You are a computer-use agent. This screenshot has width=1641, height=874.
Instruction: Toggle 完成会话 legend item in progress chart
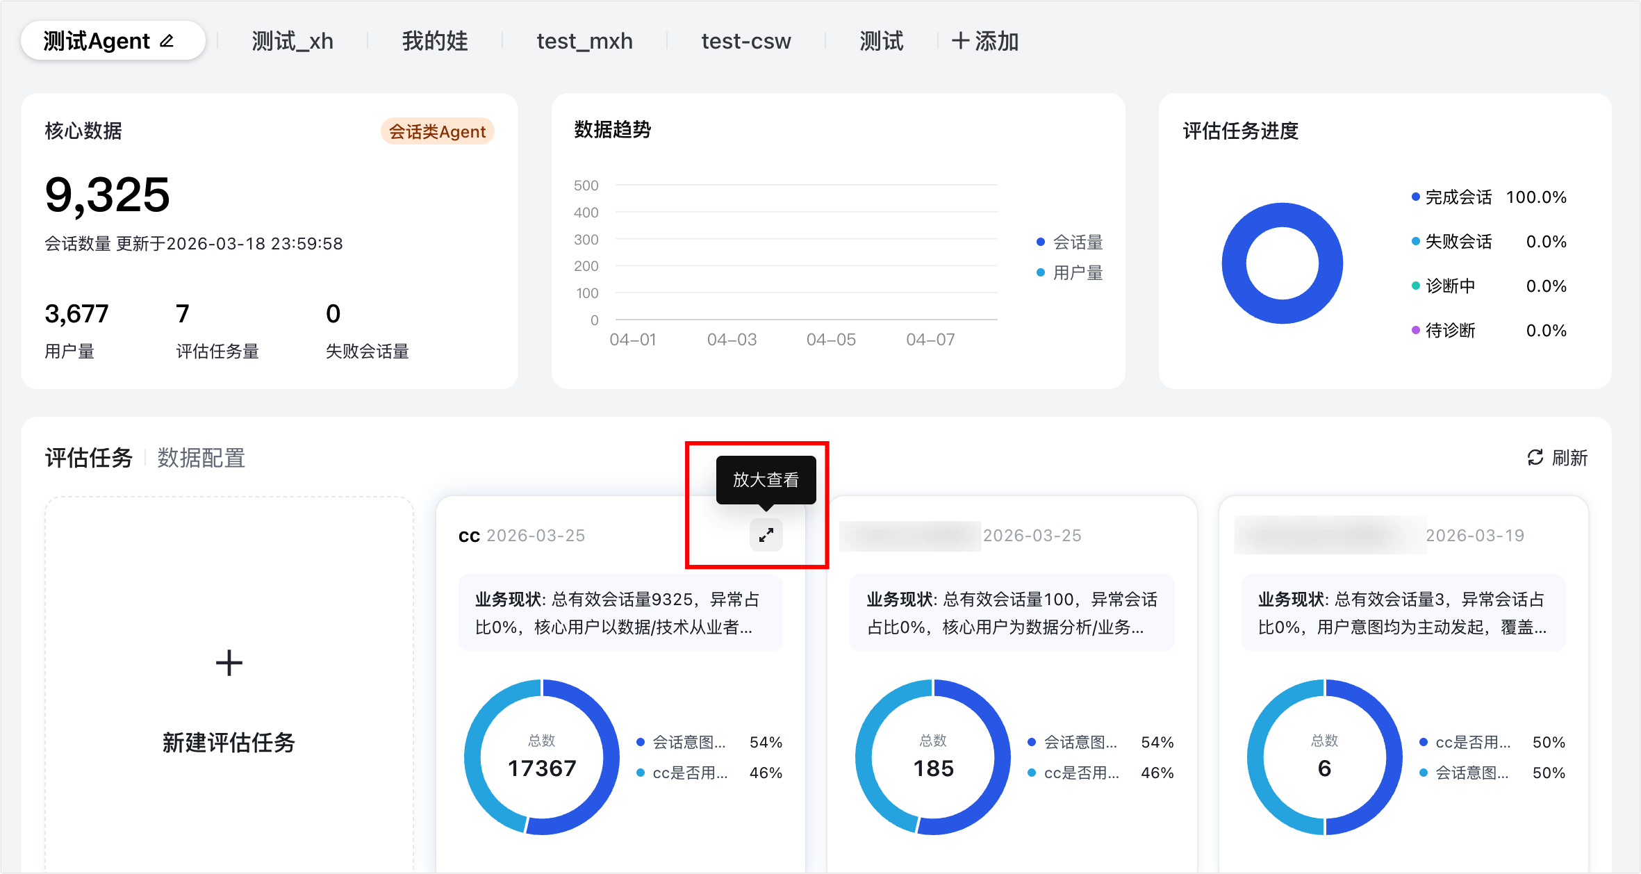[1458, 197]
